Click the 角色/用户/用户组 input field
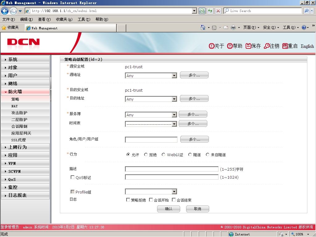Screen dimensions: 316x237 point(151,139)
